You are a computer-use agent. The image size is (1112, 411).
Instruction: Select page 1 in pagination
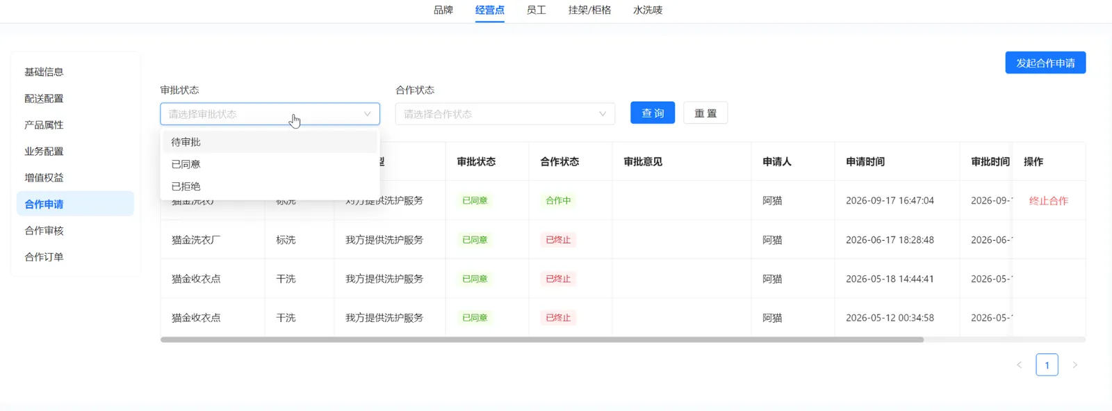1047,364
